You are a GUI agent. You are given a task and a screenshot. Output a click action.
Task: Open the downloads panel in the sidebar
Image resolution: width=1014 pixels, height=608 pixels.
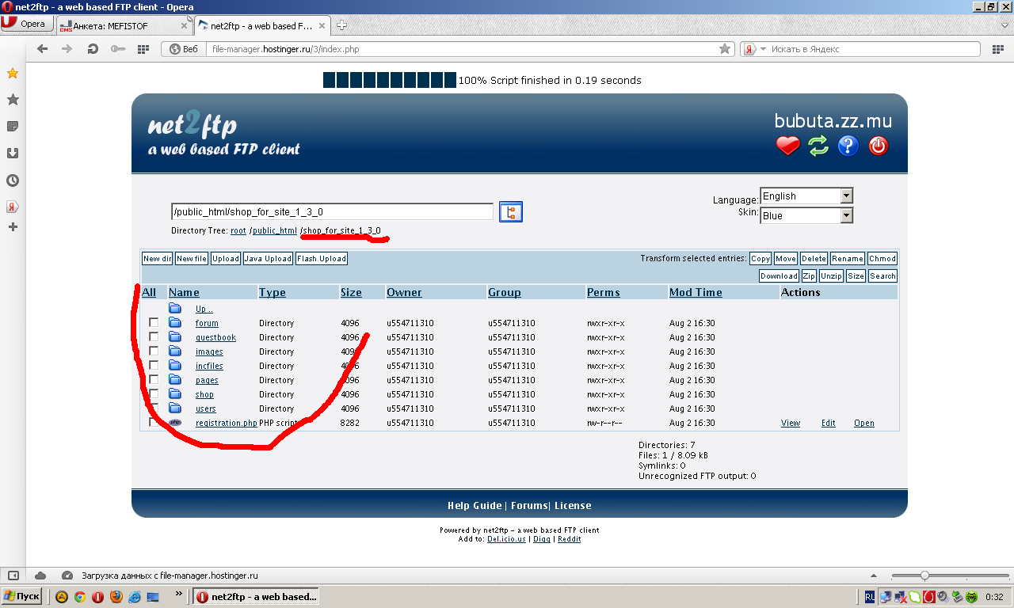coord(13,154)
